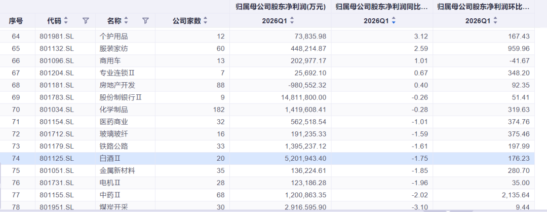Open filter for 名称 column
The height and width of the screenshot is (212, 547).
pyautogui.click(x=146, y=21)
